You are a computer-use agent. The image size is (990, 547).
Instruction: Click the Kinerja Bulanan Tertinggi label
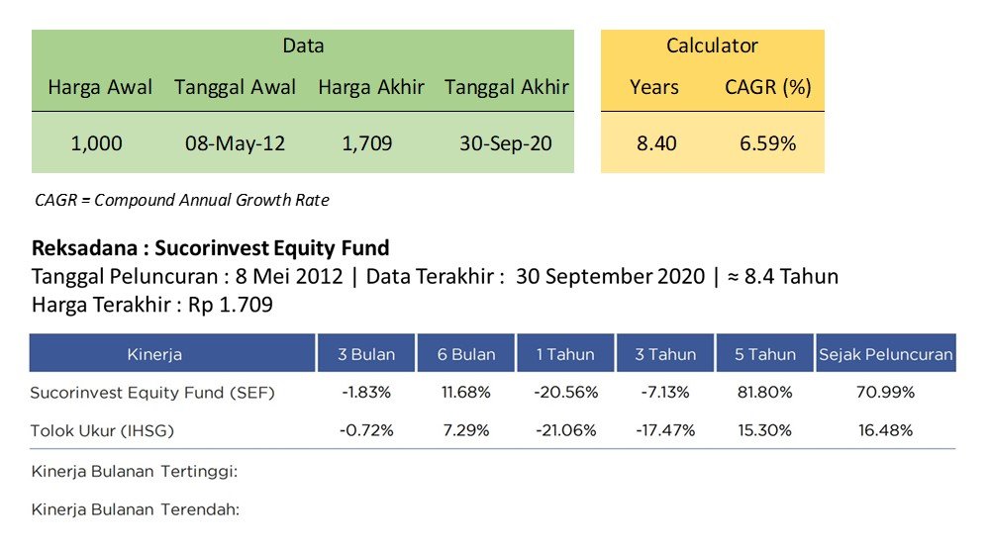[x=135, y=471]
